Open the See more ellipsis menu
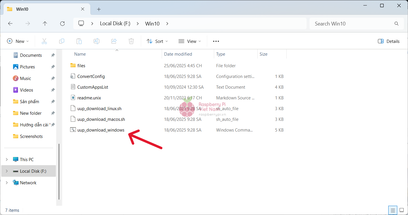 click(x=216, y=41)
